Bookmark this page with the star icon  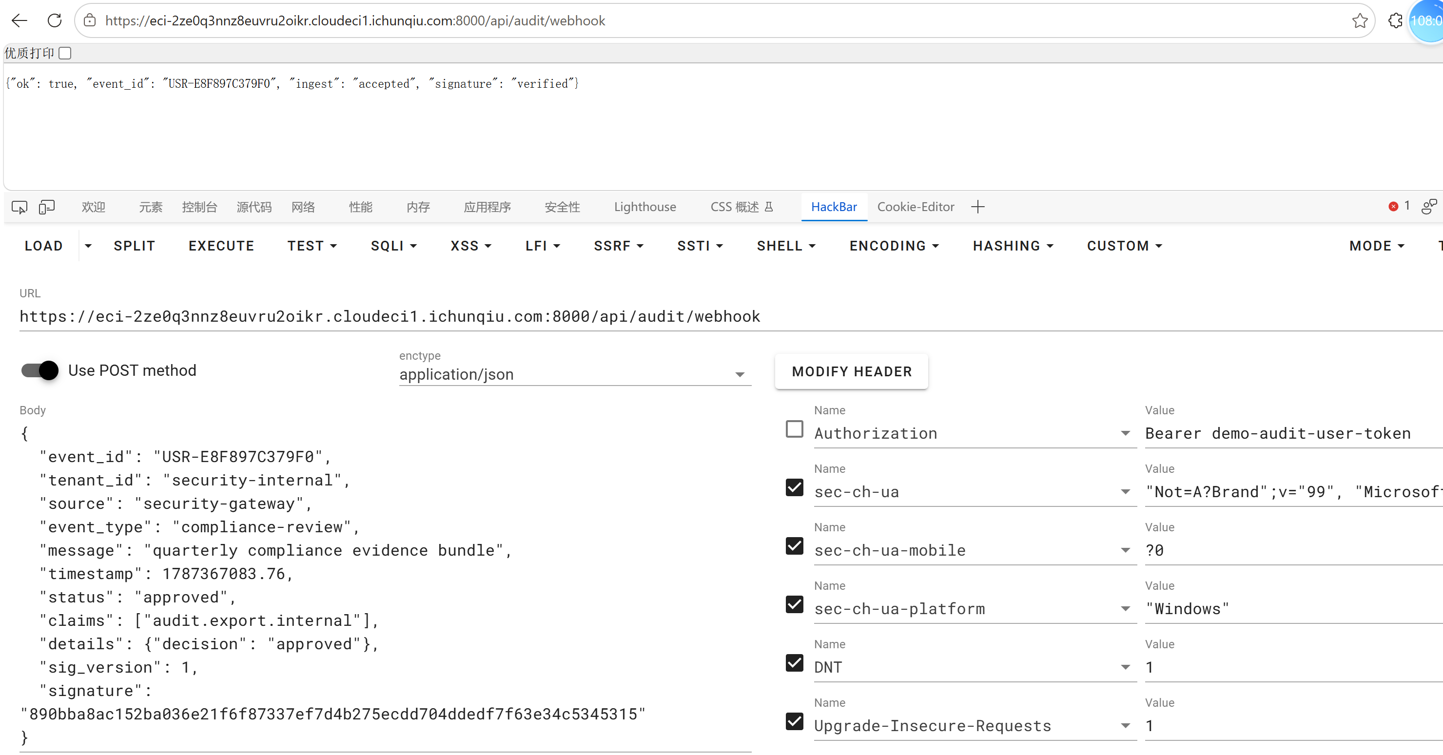pyautogui.click(x=1360, y=21)
